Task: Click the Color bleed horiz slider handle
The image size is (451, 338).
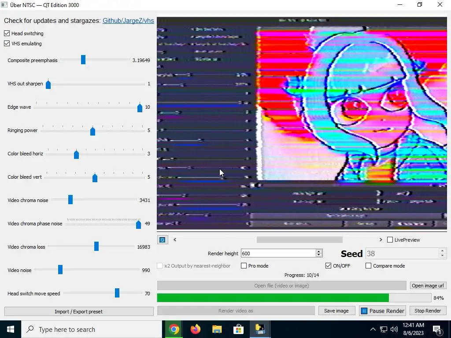Action: (76, 154)
